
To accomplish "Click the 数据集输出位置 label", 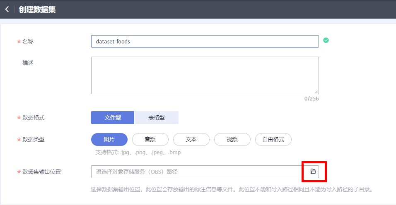I will (x=41, y=172).
